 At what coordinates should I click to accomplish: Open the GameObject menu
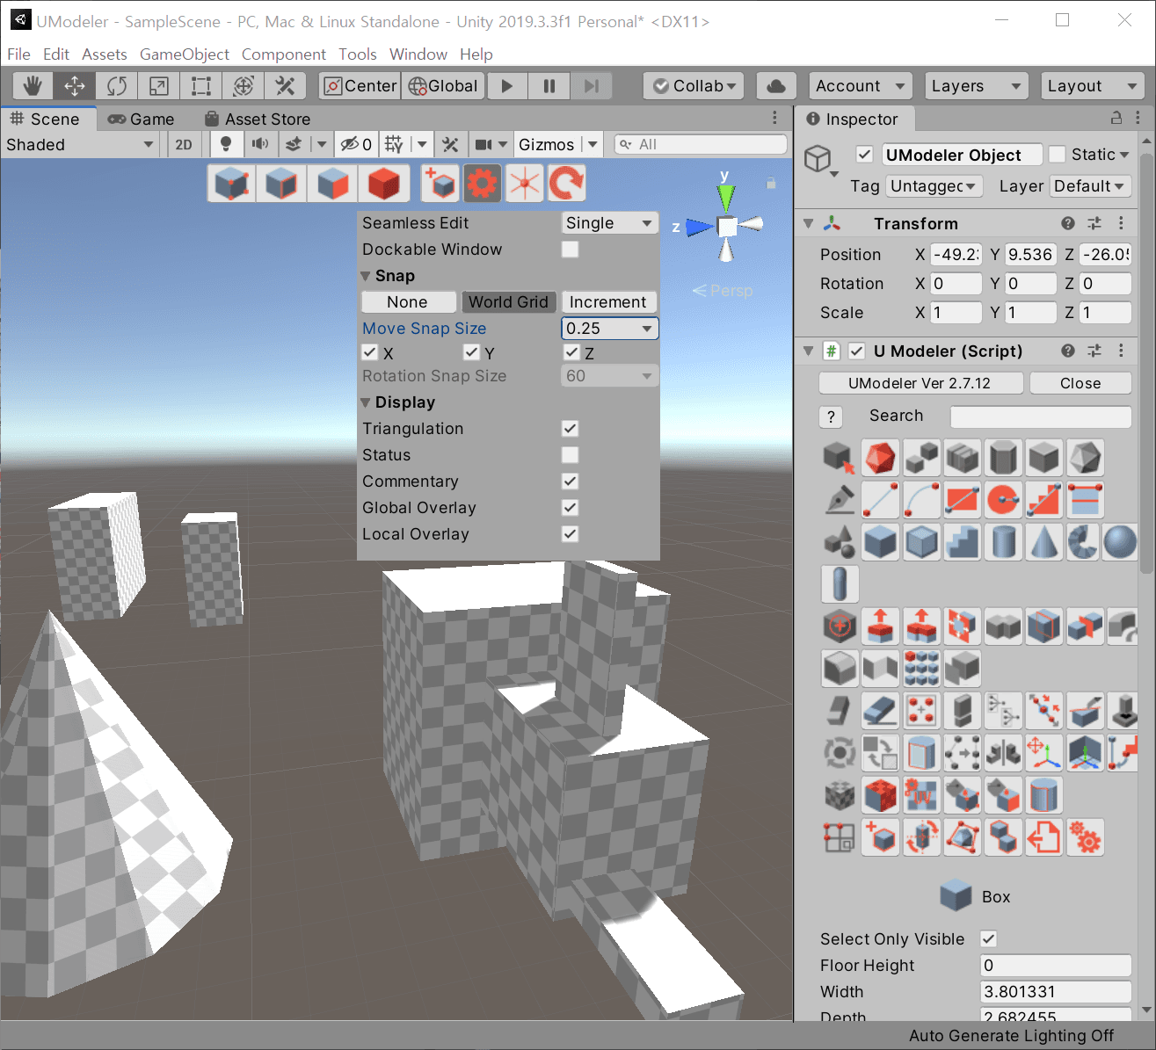(185, 54)
